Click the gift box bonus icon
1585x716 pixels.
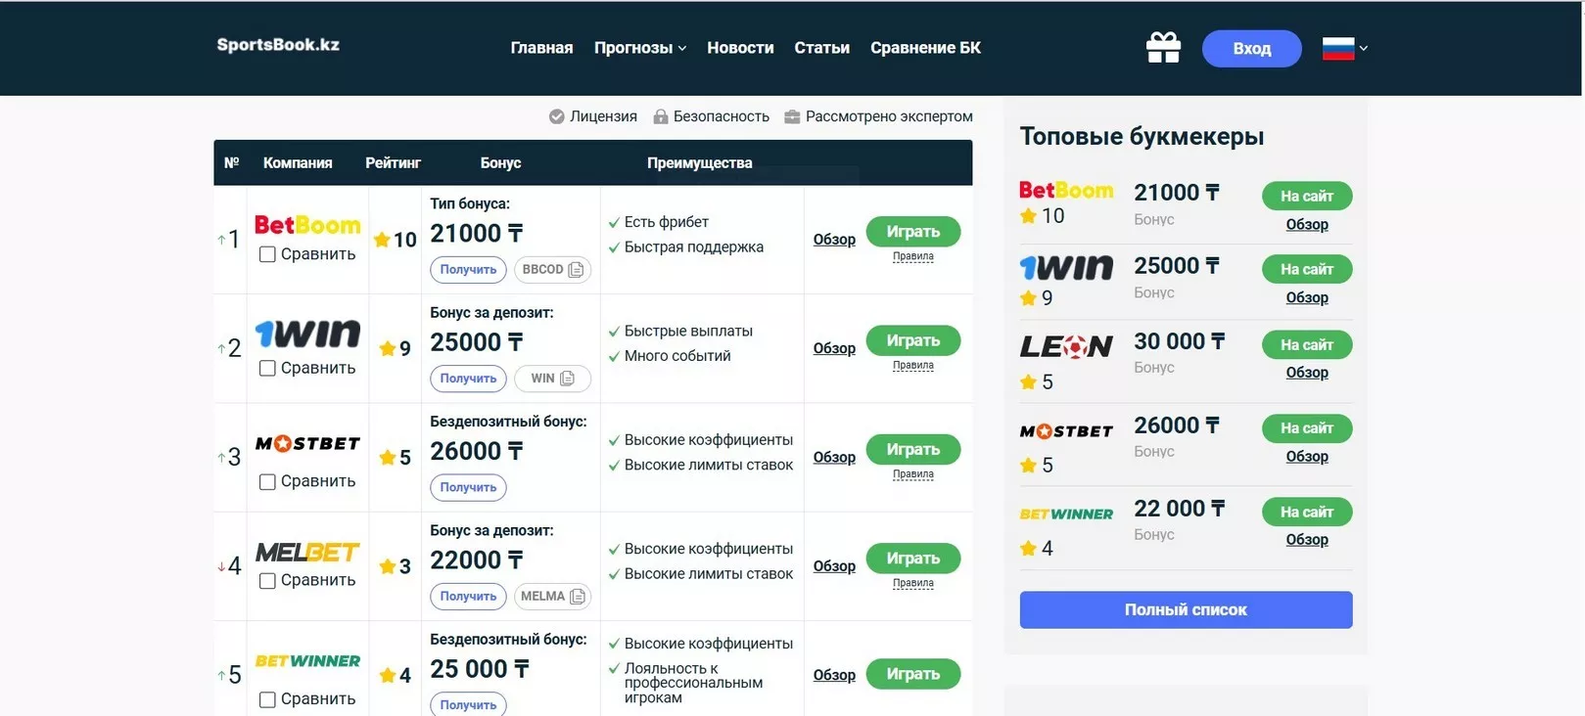tap(1163, 48)
